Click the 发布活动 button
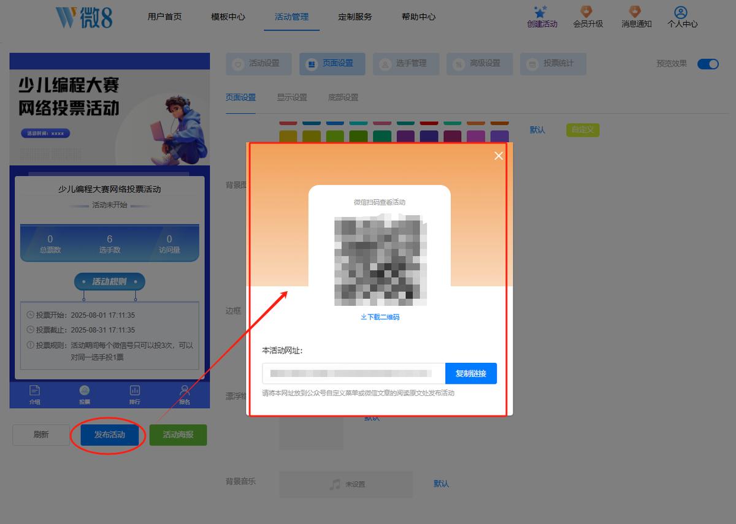This screenshot has height=524, width=736. click(x=109, y=435)
